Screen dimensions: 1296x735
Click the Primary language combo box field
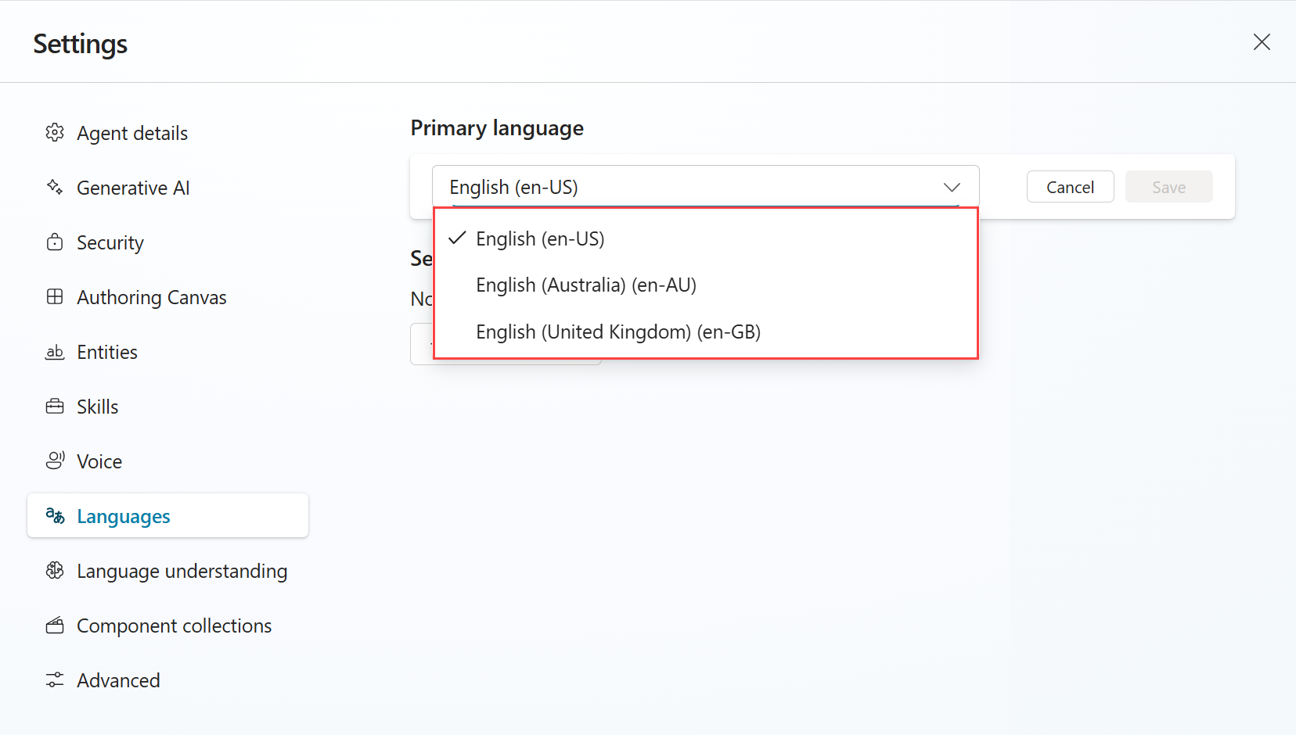point(705,187)
